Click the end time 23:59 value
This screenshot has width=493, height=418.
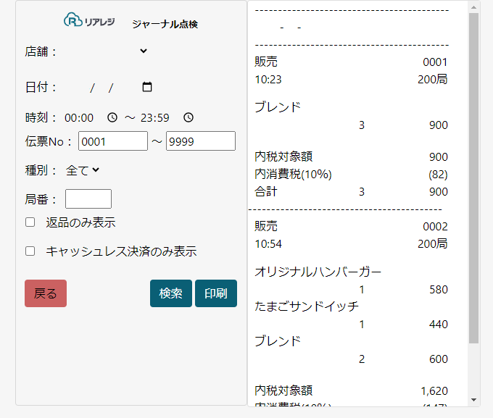[154, 118]
